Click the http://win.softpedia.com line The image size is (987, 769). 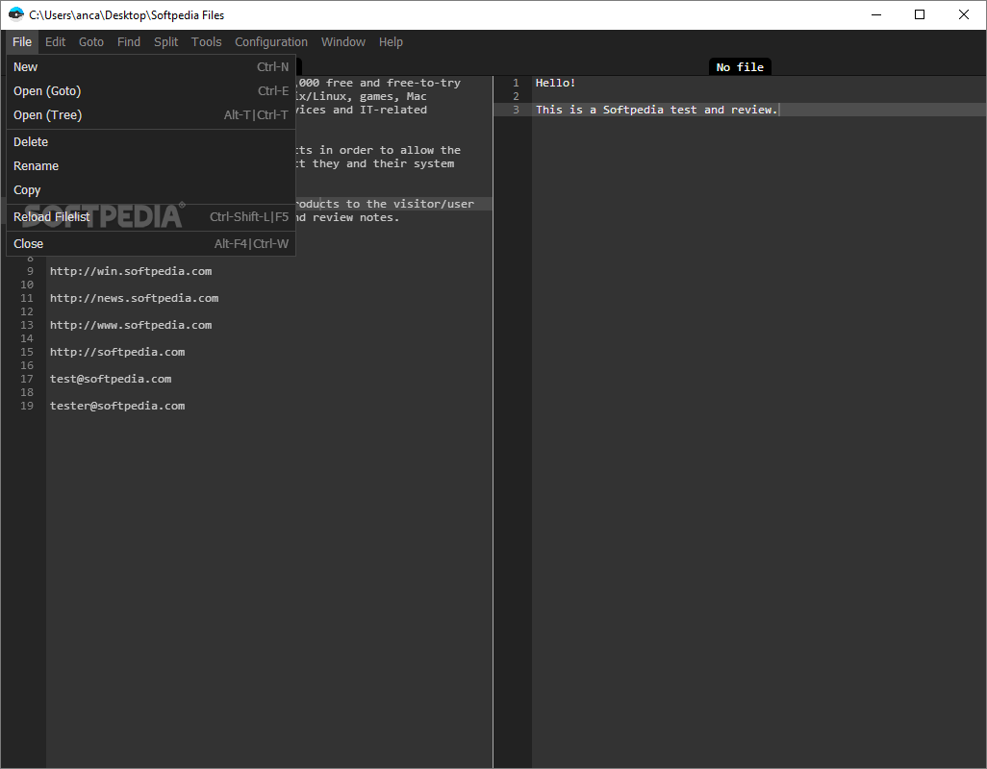(131, 271)
